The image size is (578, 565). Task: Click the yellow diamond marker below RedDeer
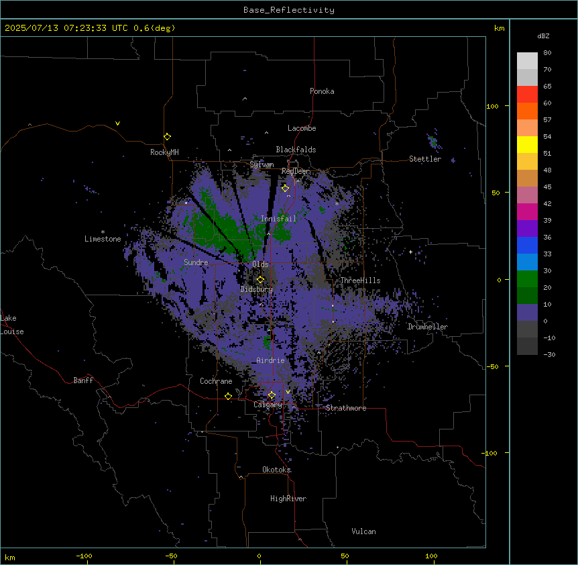(285, 188)
